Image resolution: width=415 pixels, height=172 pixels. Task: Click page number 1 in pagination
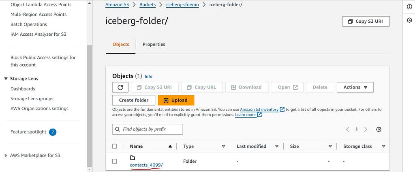[x=357, y=129]
